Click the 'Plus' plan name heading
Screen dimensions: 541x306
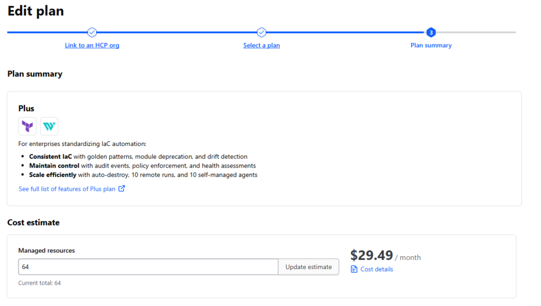[26, 108]
